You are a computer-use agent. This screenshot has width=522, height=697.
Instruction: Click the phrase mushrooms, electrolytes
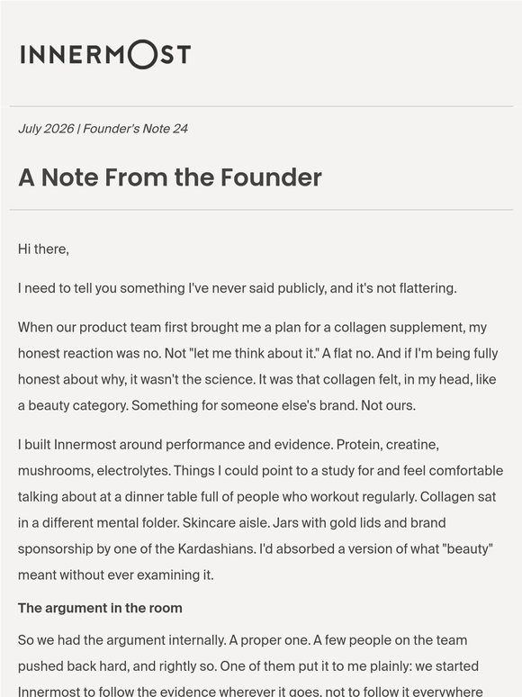point(94,470)
